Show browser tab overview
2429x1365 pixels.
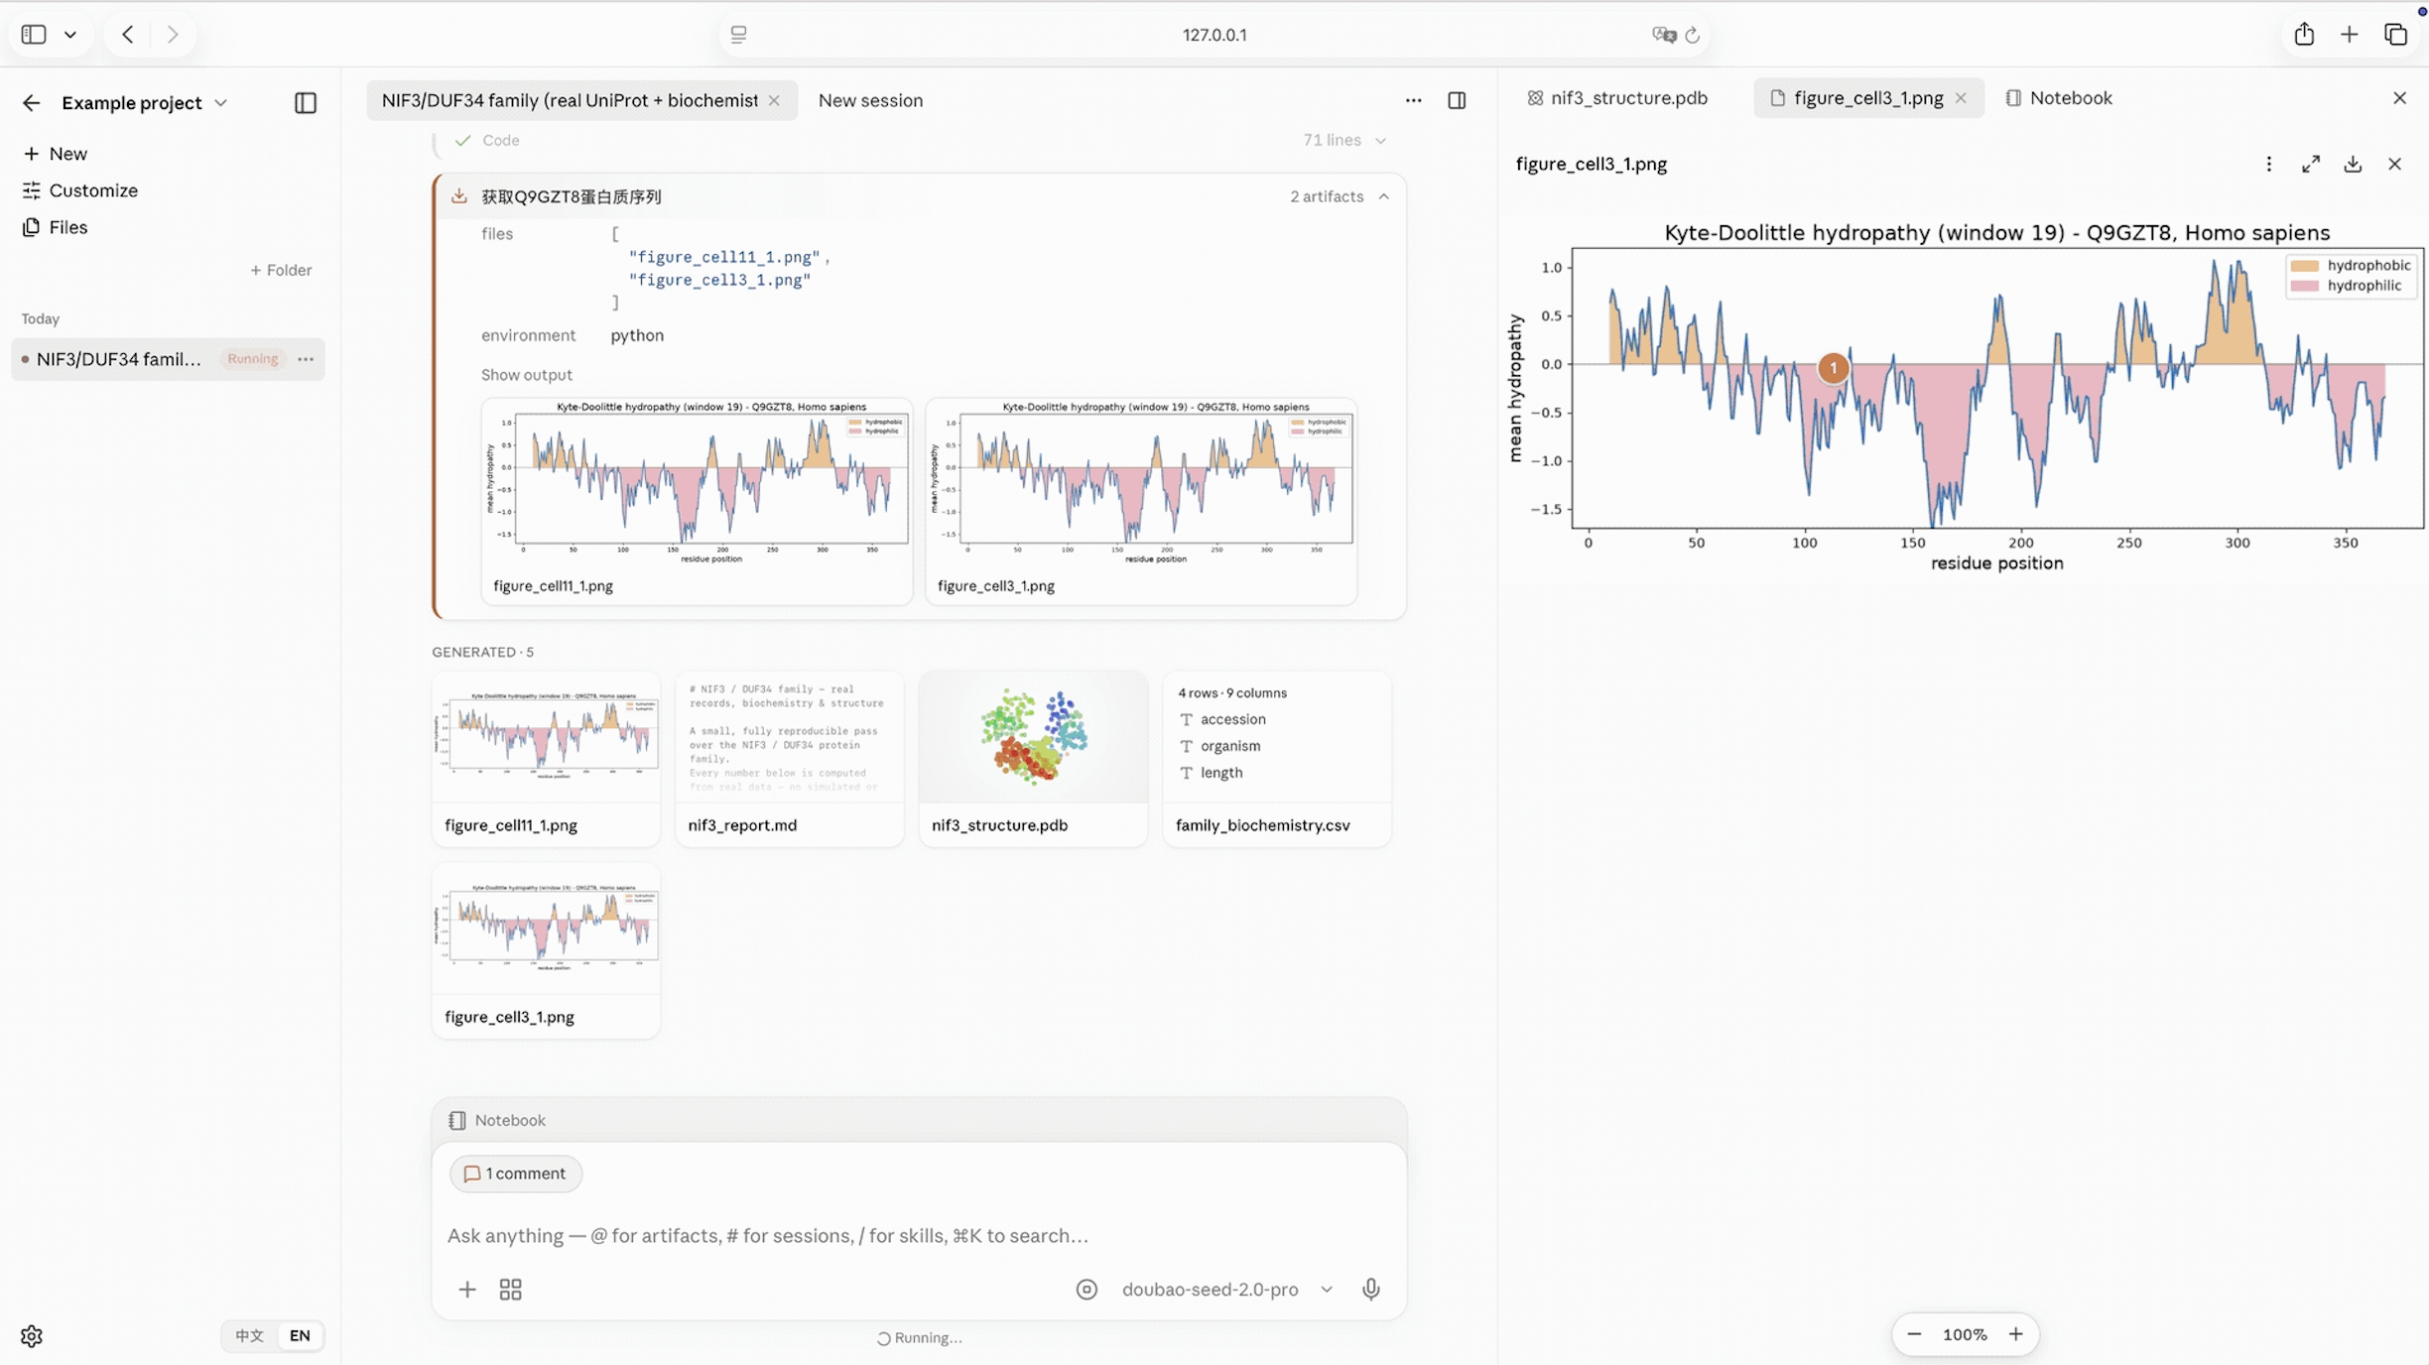(2395, 35)
